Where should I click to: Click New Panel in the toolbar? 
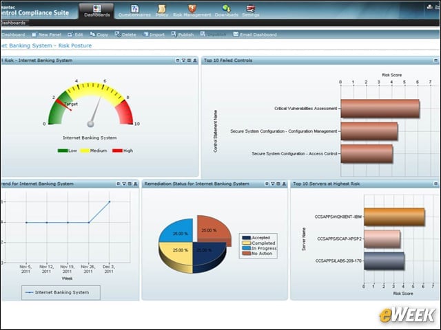(46, 34)
